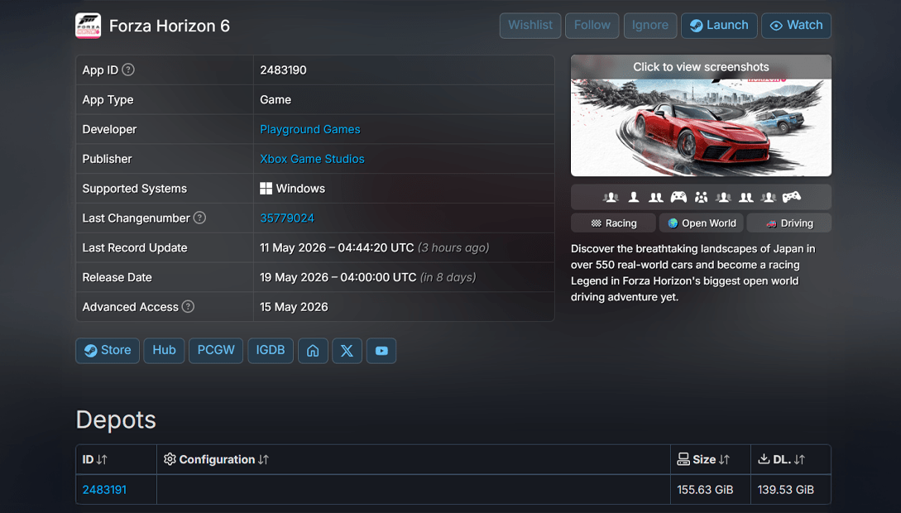Open the Xbox Game Studios publisher link
This screenshot has height=513, width=901.
click(312, 159)
